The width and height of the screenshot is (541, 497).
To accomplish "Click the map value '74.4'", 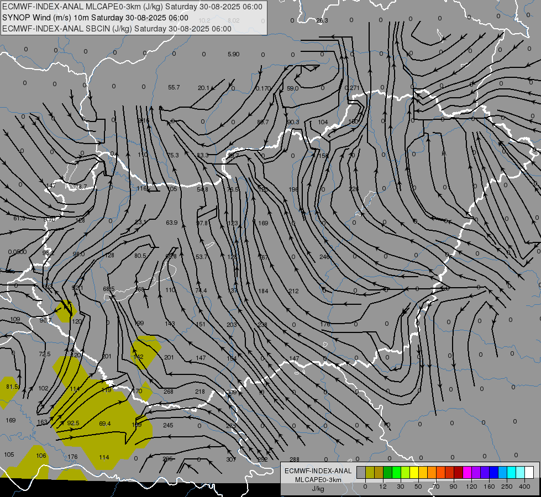I will (201, 291).
